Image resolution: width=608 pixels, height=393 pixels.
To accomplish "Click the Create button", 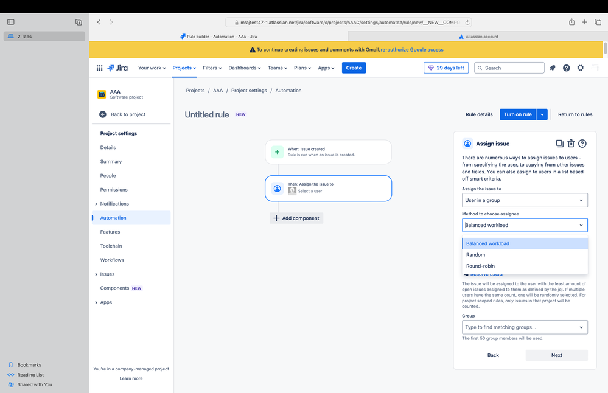I will point(354,68).
